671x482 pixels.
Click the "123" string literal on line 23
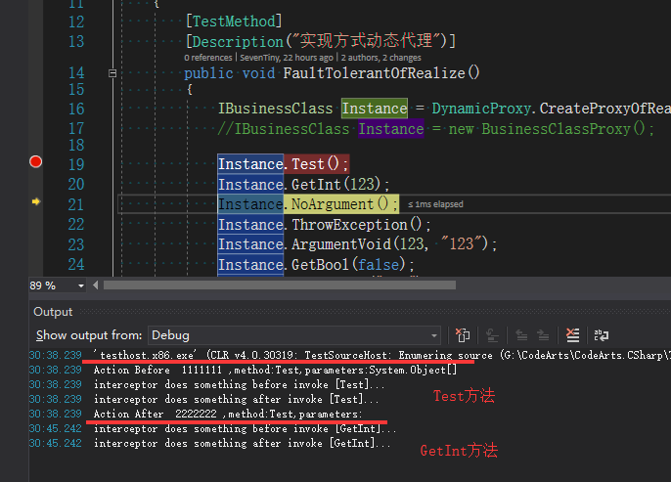tap(462, 244)
